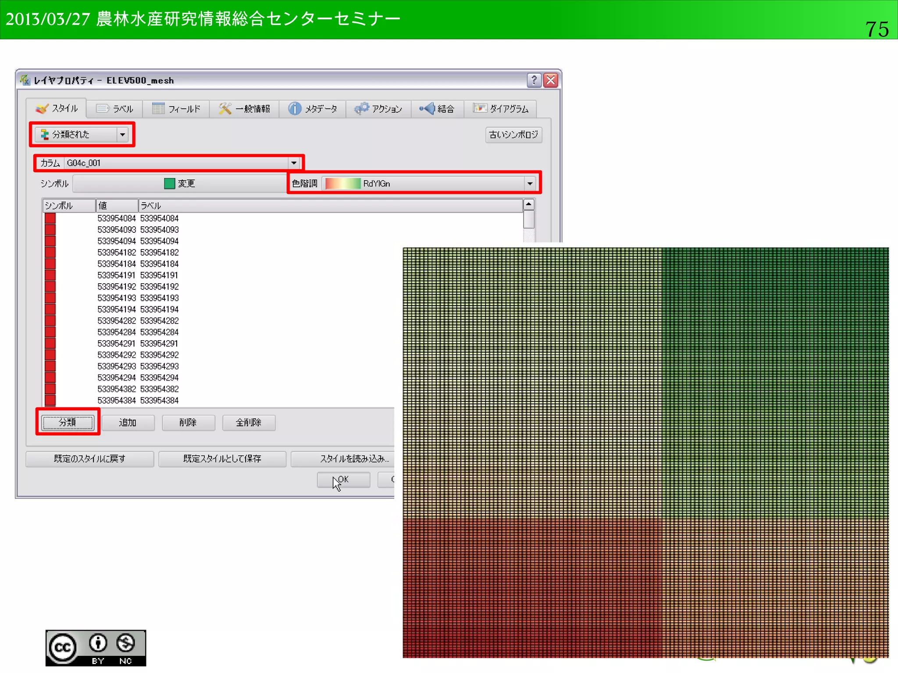The height and width of the screenshot is (673, 898).
Task: Click 既定のスタイルに戻す button
Action: point(90,459)
